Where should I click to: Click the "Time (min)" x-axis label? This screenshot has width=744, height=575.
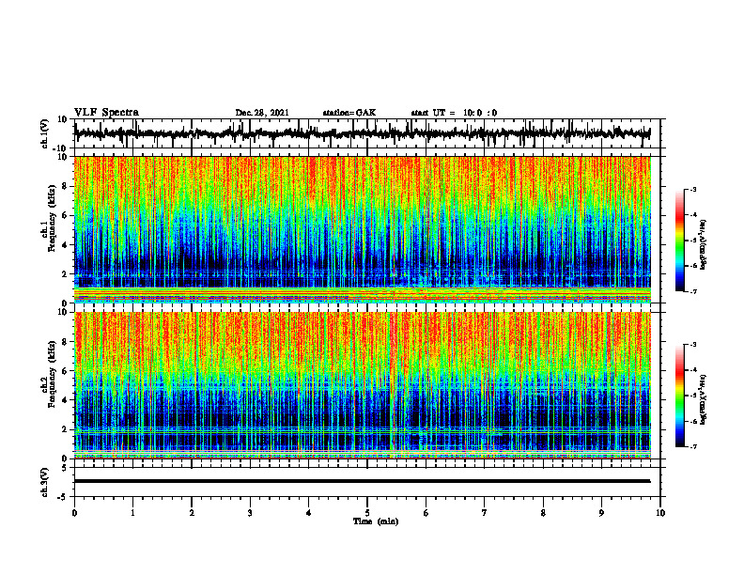point(376,521)
